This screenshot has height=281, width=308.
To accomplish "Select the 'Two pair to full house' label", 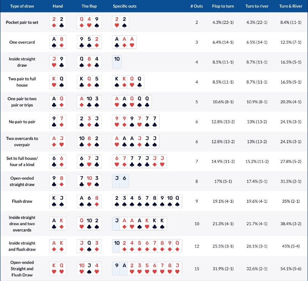I will click(22, 82).
